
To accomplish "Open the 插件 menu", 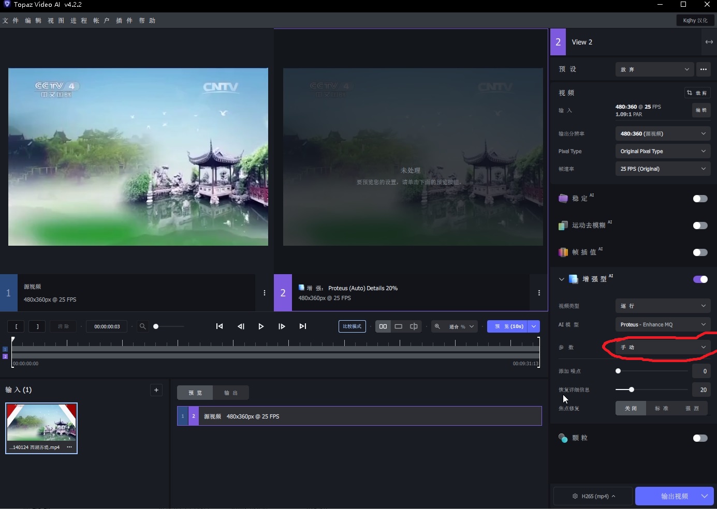I will click(124, 21).
